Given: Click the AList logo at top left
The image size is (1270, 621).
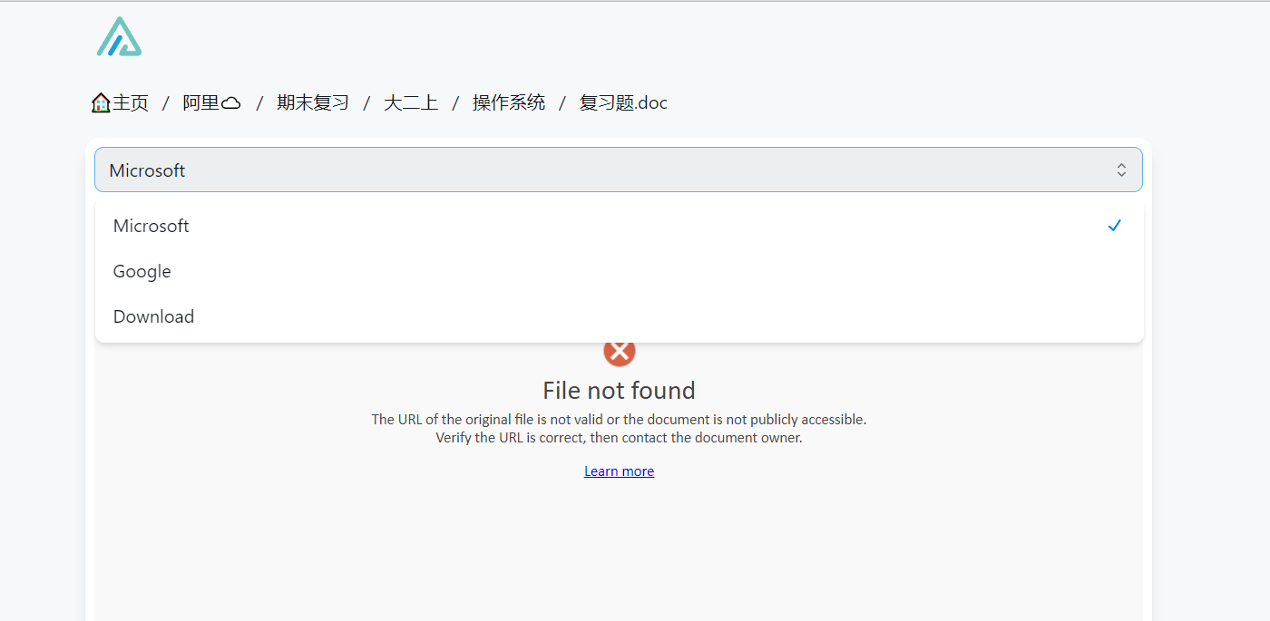Looking at the screenshot, I should pyautogui.click(x=119, y=37).
